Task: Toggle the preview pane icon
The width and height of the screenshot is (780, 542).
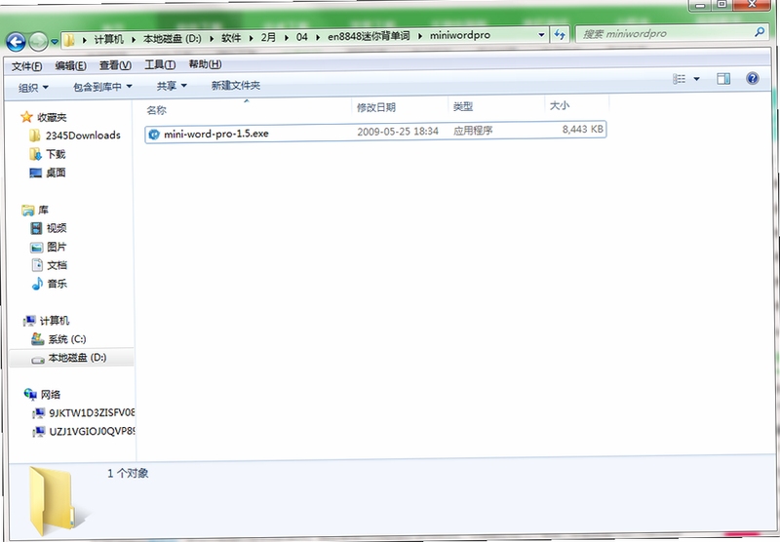Action: click(723, 79)
